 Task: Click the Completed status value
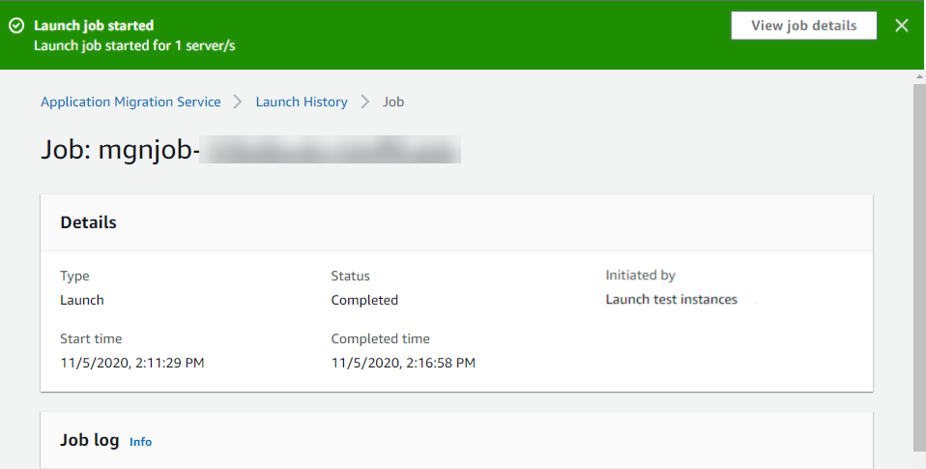click(364, 300)
